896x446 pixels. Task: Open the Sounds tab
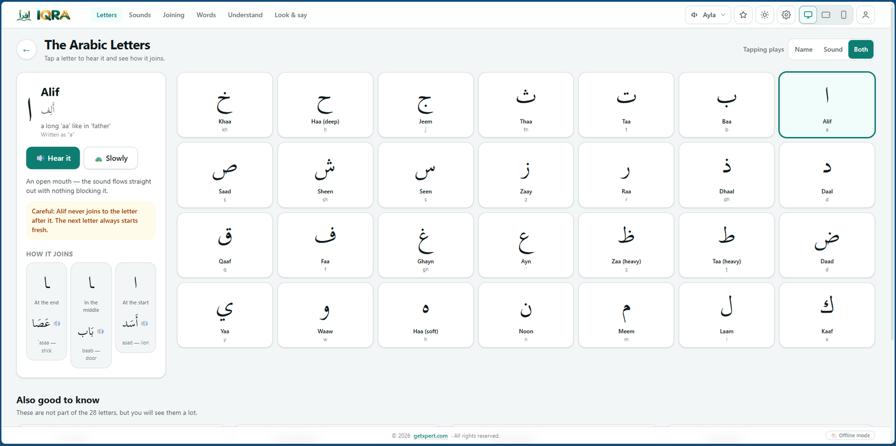coord(139,15)
